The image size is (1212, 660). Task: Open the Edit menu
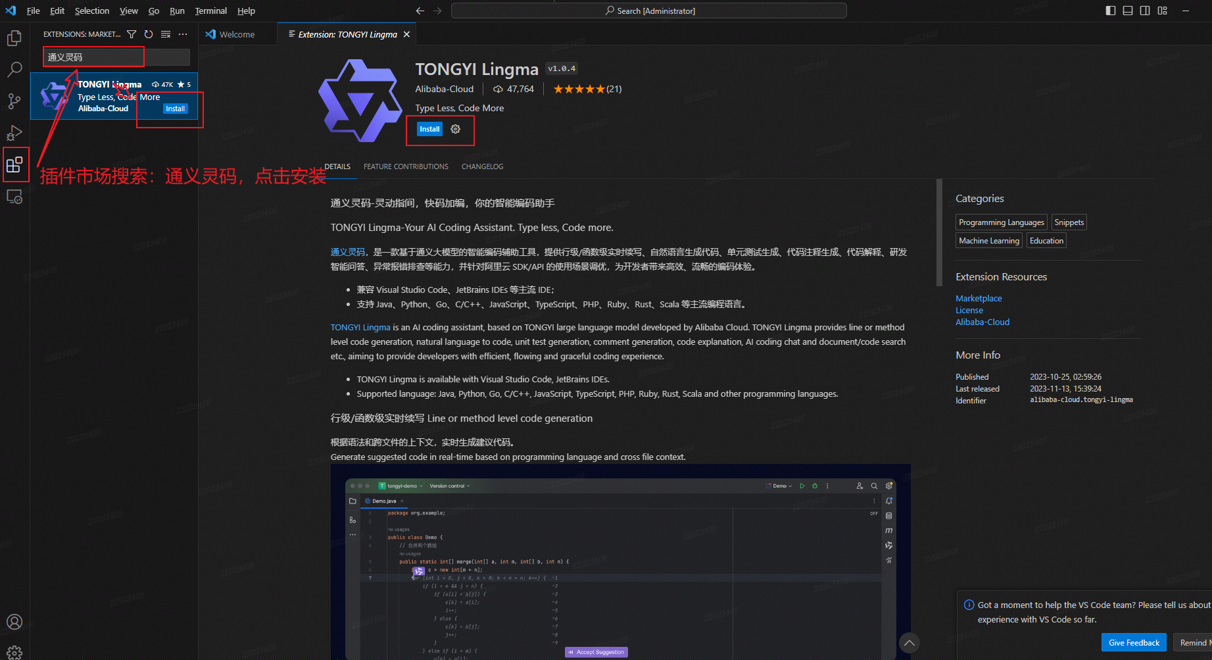click(x=57, y=11)
